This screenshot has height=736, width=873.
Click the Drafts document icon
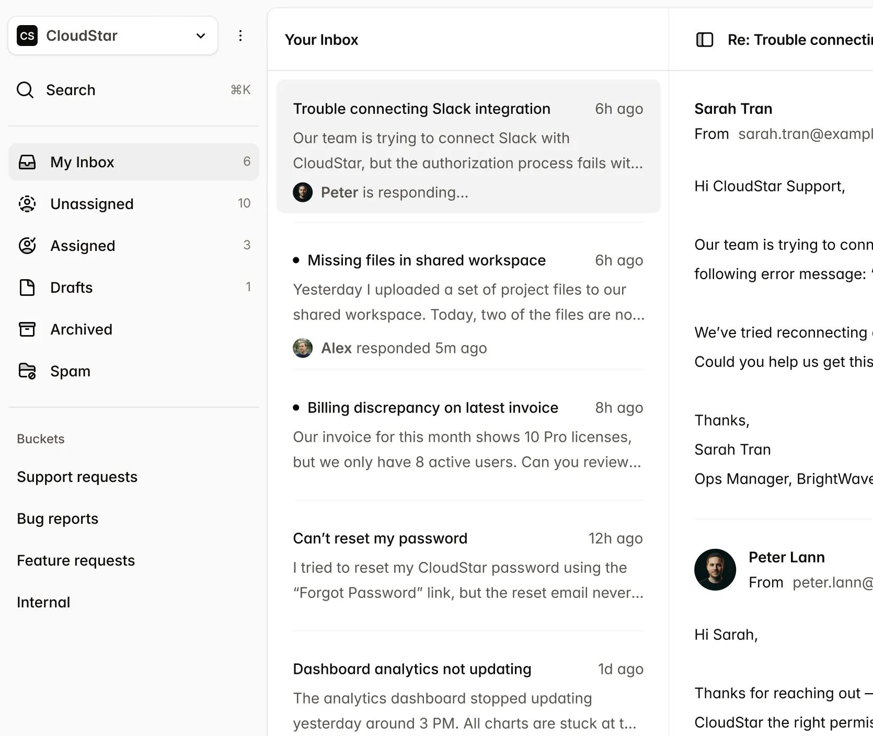(27, 287)
